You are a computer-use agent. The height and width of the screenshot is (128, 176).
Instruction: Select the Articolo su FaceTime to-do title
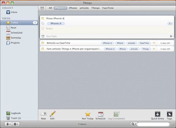point(58,43)
